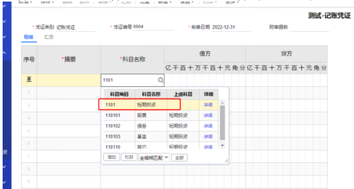Open 详细 link for 110110 row
Image resolution: width=354 pixels, height=189 pixels.
pos(208,146)
